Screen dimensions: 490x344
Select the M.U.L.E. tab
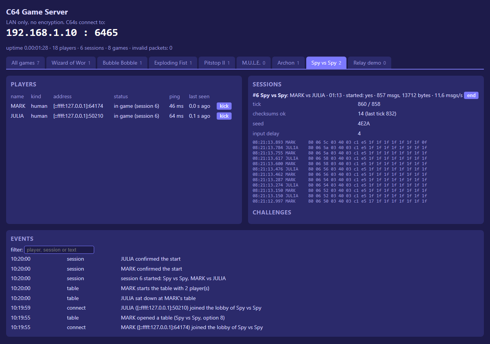tap(253, 63)
